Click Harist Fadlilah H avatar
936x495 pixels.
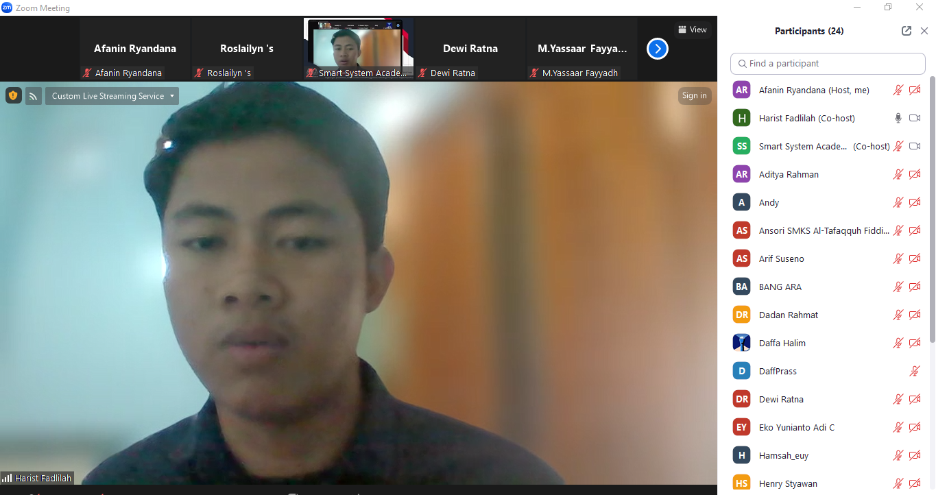tap(741, 118)
